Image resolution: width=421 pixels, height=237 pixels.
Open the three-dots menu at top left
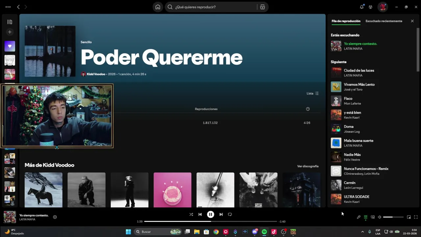tap(8, 7)
